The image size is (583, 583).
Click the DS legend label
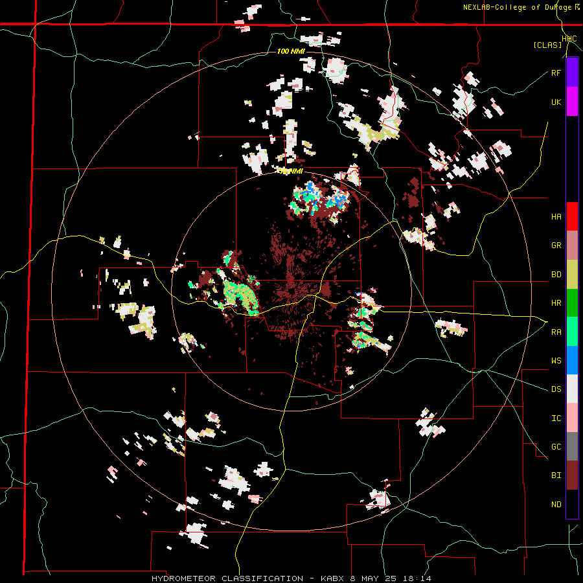click(556, 389)
